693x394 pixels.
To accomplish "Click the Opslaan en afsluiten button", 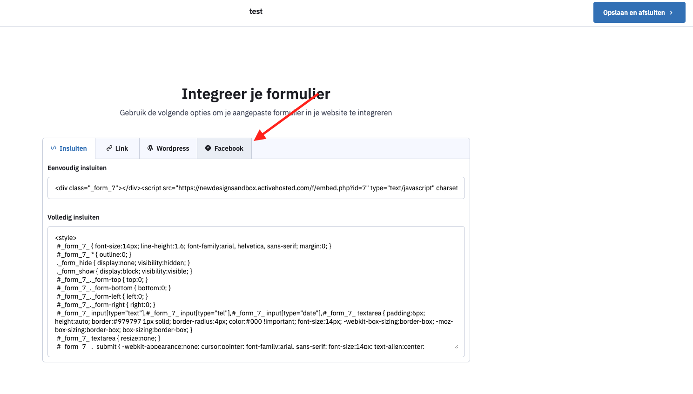I will click(639, 13).
